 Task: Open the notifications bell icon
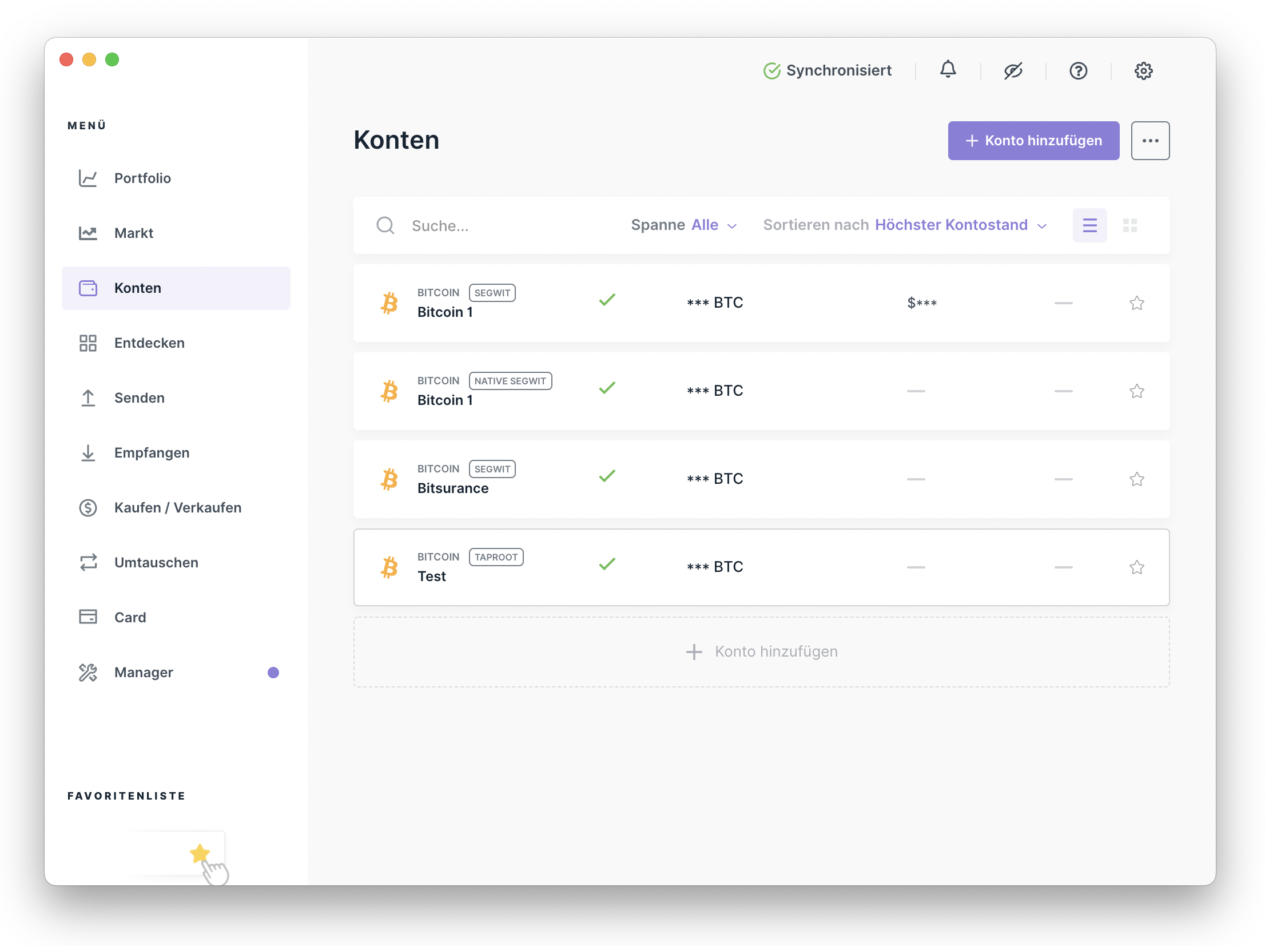click(x=948, y=70)
